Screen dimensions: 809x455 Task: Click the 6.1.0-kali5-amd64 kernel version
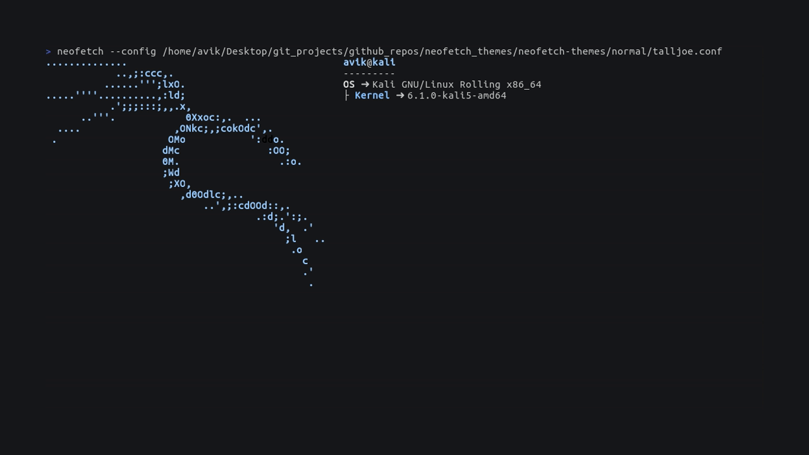click(457, 96)
